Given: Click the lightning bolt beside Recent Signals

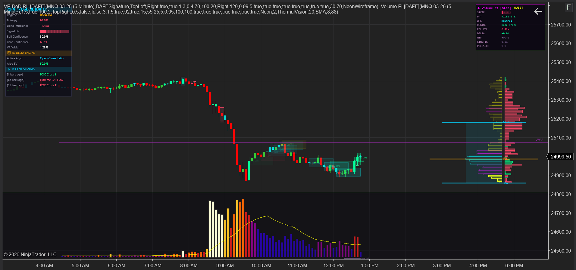Looking at the screenshot, I should [x=9, y=69].
